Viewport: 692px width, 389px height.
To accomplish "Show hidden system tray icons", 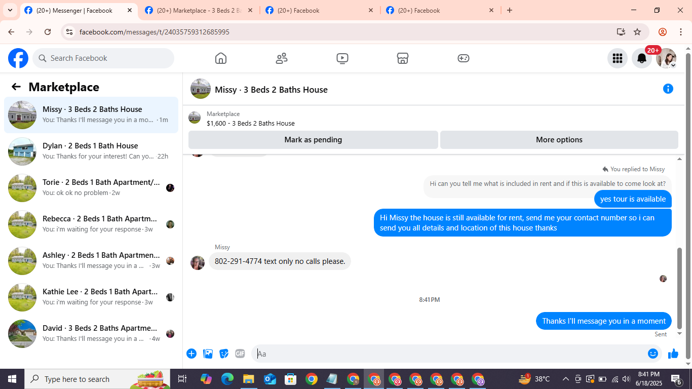I will [x=565, y=379].
